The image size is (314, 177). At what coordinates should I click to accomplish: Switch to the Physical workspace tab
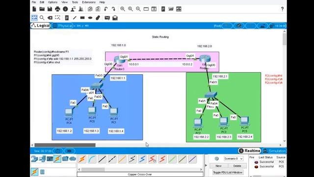click(62, 26)
